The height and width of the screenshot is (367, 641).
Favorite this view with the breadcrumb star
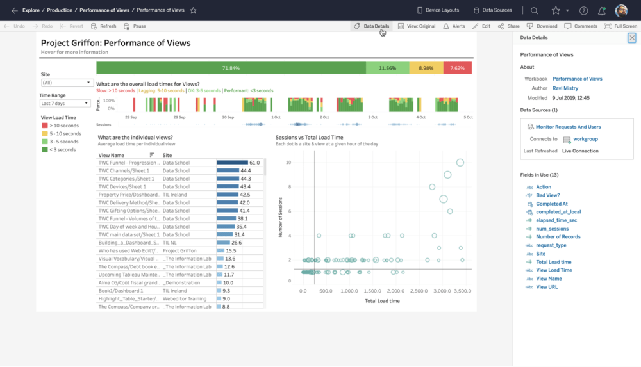(x=193, y=10)
